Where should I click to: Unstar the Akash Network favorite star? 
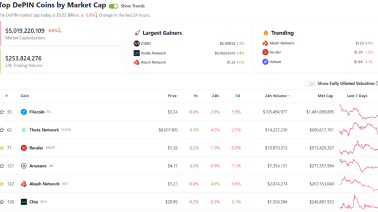click(2, 184)
